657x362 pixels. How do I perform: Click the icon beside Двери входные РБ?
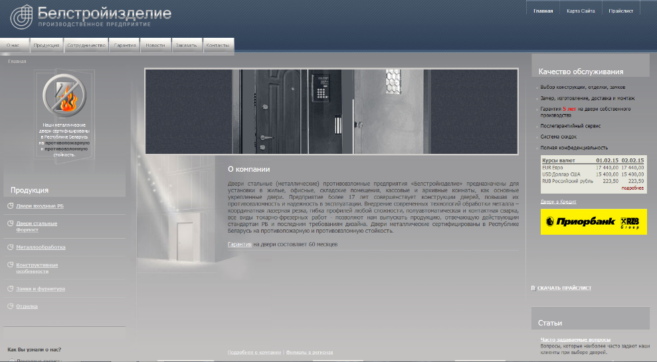(x=11, y=206)
